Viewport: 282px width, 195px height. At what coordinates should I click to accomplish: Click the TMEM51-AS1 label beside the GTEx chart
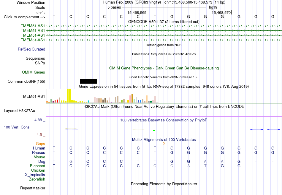(x=33, y=97)
